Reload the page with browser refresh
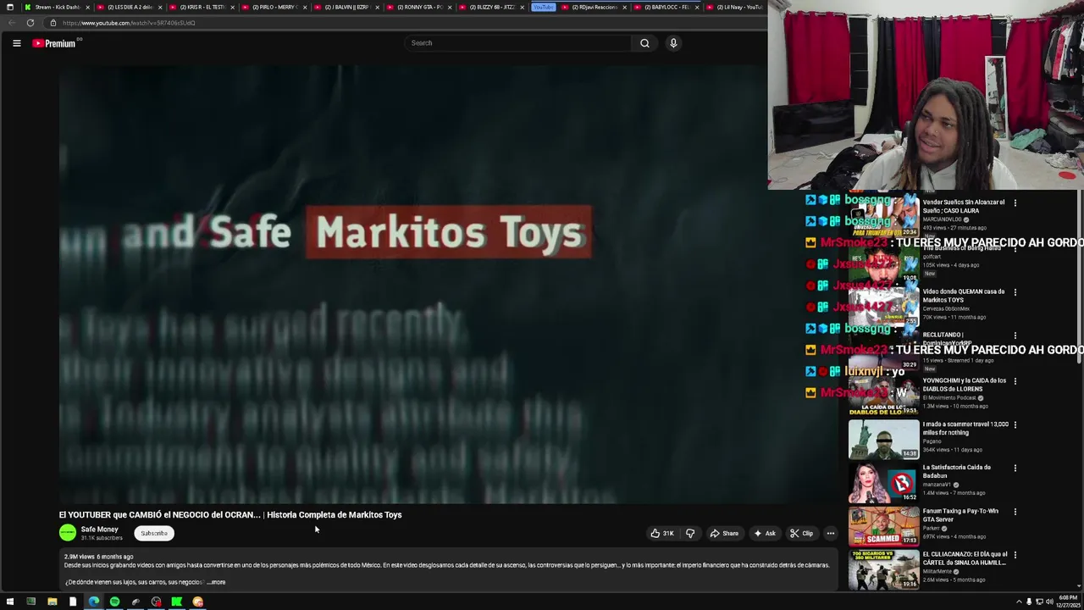 pyautogui.click(x=30, y=23)
